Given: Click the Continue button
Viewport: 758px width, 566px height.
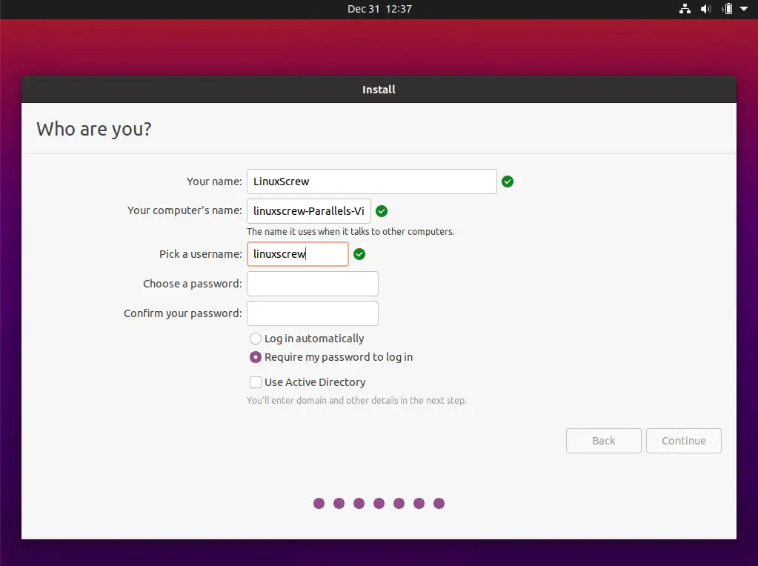Looking at the screenshot, I should tap(684, 441).
